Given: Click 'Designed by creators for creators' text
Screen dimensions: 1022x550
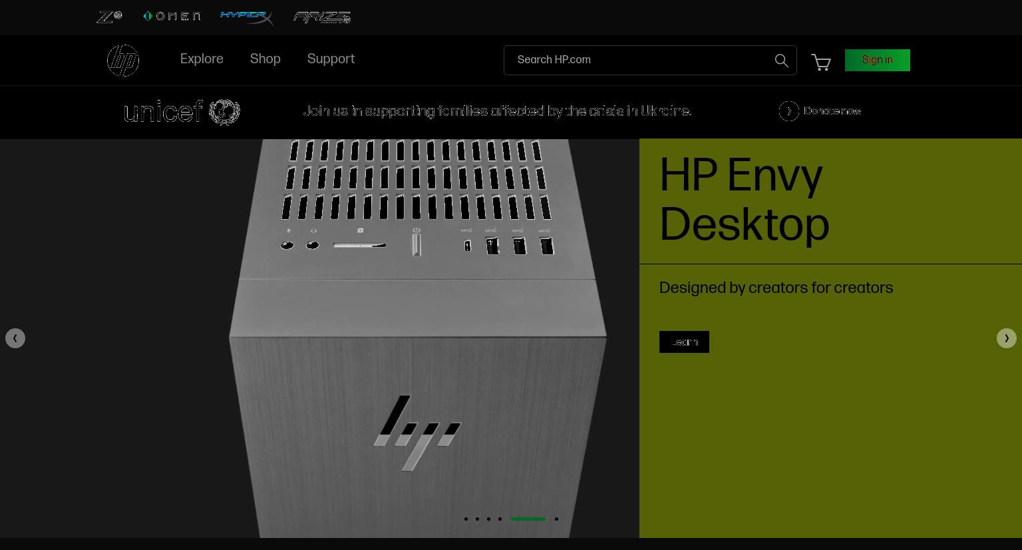Looking at the screenshot, I should [x=776, y=288].
